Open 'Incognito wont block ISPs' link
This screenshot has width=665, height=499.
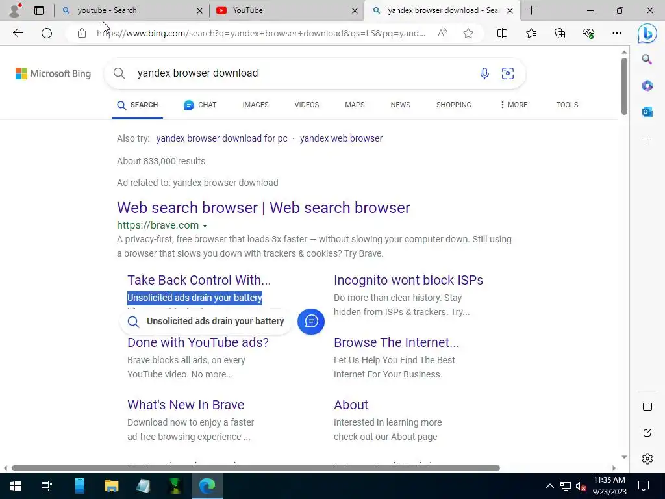click(x=408, y=280)
